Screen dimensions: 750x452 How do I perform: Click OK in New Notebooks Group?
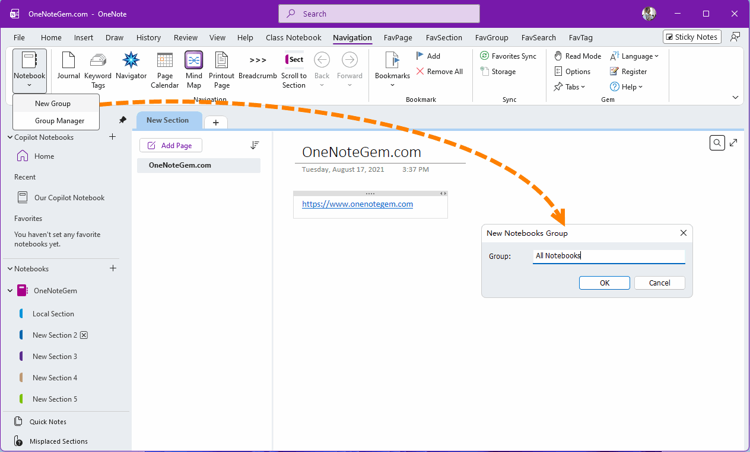(x=605, y=283)
